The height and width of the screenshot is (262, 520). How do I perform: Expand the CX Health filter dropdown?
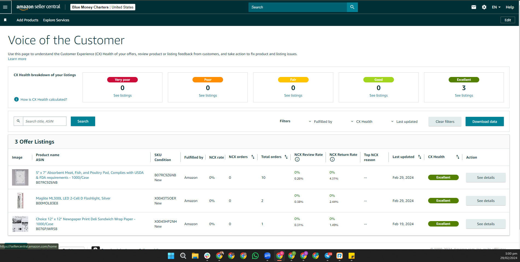click(361, 122)
